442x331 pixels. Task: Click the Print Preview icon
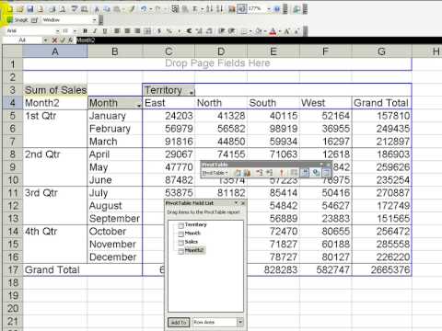(63, 9)
